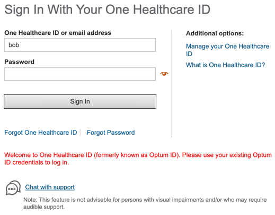
Task: Show password using the eye icon
Action: point(164,73)
